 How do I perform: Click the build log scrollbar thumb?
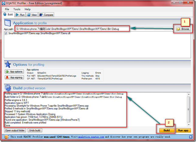tap(189, 109)
